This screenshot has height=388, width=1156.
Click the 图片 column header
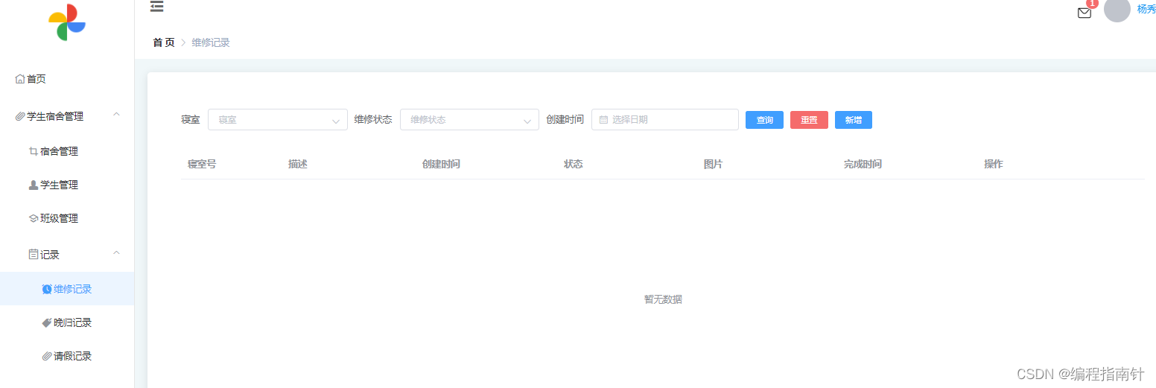coord(714,164)
